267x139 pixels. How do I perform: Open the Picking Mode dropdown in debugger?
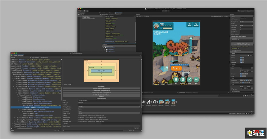click(x=109, y=107)
